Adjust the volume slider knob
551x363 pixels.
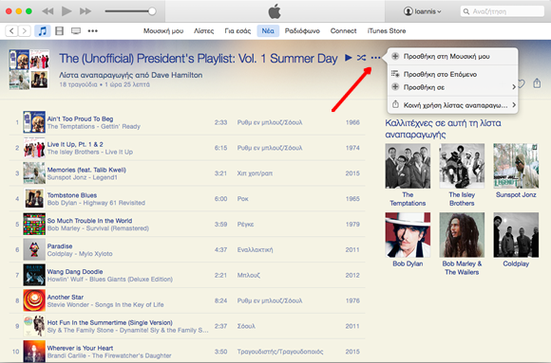152,11
